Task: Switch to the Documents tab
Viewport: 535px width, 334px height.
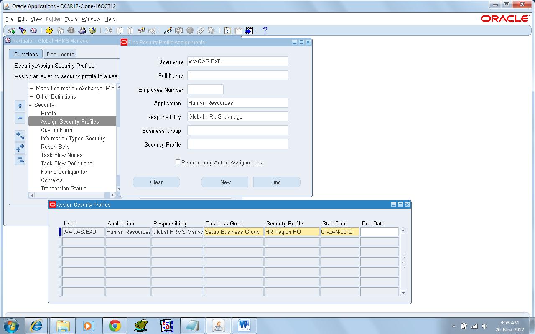Action: coord(60,54)
